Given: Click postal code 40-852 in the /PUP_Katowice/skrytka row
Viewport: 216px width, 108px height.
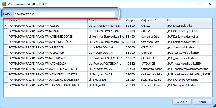Looking at the screenshot, I should pos(132,58).
